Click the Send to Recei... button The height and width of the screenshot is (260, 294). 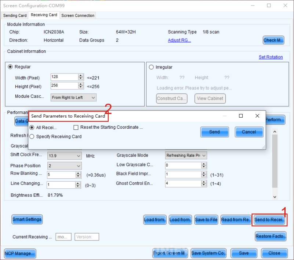pos(269,220)
